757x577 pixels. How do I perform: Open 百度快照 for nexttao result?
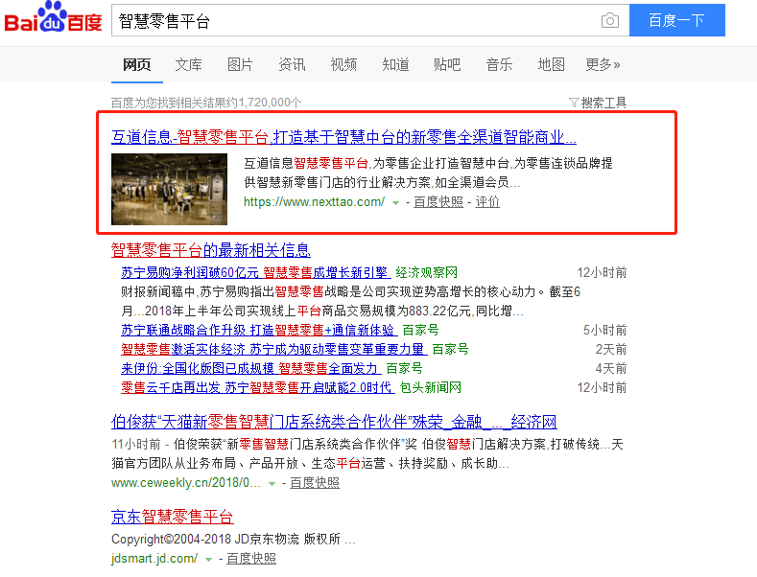coord(438,201)
